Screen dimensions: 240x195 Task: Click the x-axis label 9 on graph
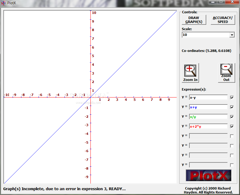pos(169,100)
